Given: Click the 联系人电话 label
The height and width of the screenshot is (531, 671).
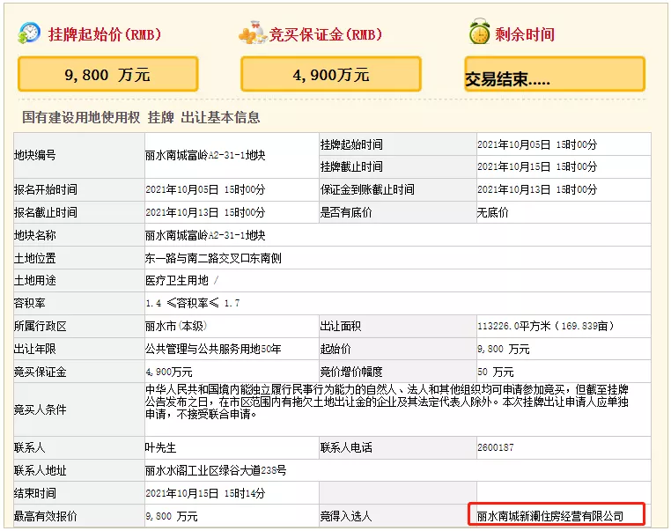Looking at the screenshot, I should click(x=346, y=447).
